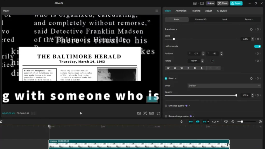Image resolution: width=265 pixels, height=149 pixels.
Task: Add a keyframe for Rotate
Action: (x=258, y=61)
